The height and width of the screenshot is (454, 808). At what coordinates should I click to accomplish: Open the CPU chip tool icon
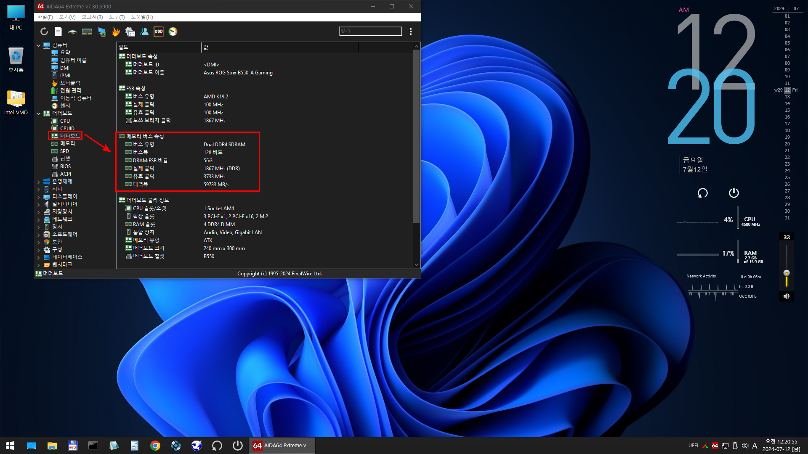tap(72, 32)
